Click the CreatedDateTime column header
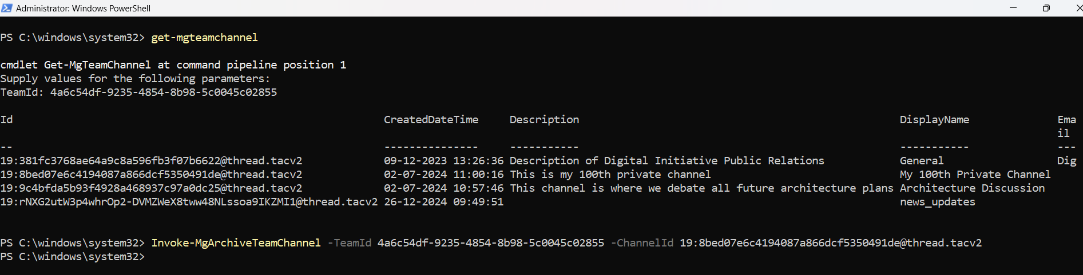 pyautogui.click(x=431, y=120)
